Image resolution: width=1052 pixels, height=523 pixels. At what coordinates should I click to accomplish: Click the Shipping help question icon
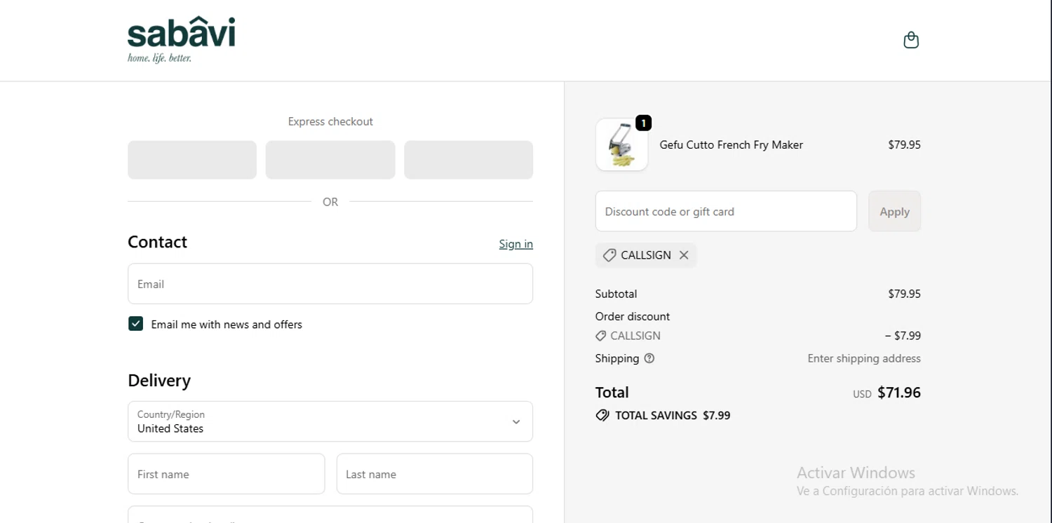point(649,358)
